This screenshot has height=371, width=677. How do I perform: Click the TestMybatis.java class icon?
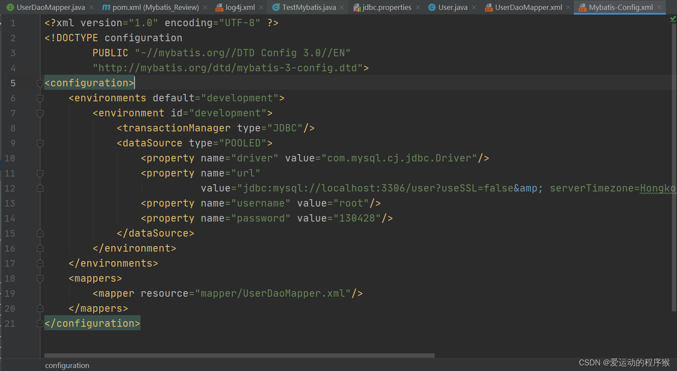point(276,7)
